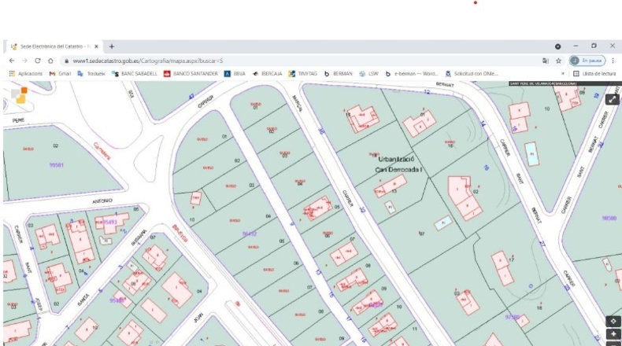
Task: Go back with the browser back arrow
Action: 12,61
